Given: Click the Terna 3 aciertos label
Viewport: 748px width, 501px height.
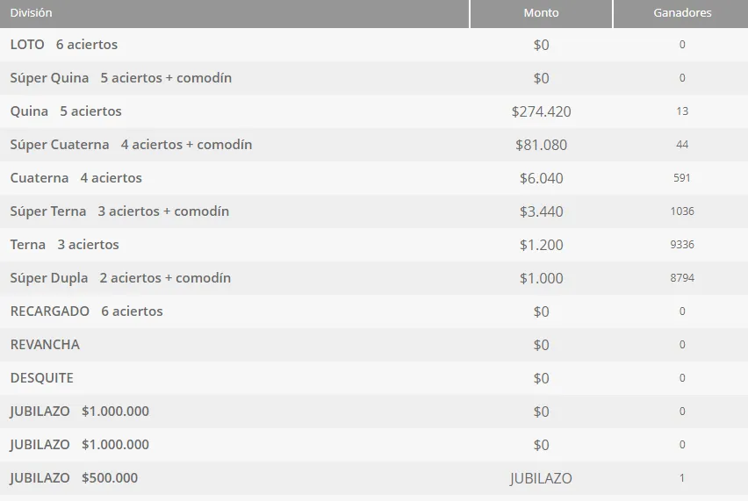Looking at the screenshot, I should point(65,245).
